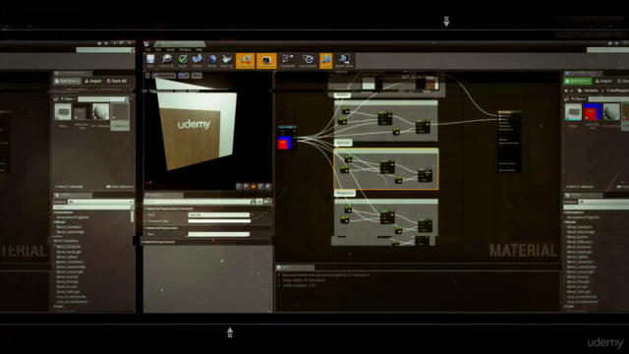The image size is (629, 354).
Task: Click Save All in left Content Browser
Action: [117, 81]
